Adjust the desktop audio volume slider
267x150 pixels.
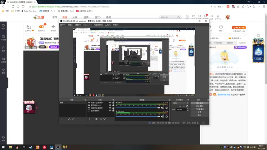tap(138, 108)
